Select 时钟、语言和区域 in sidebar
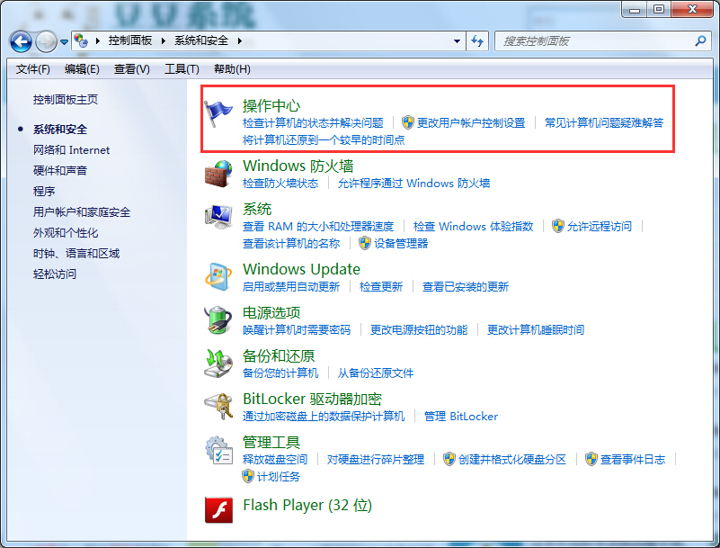 (x=76, y=254)
